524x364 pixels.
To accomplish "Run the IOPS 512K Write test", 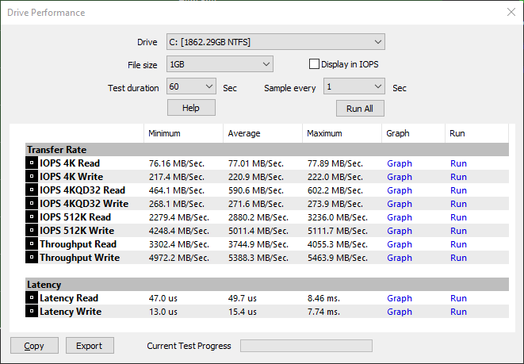I will pyautogui.click(x=458, y=231).
